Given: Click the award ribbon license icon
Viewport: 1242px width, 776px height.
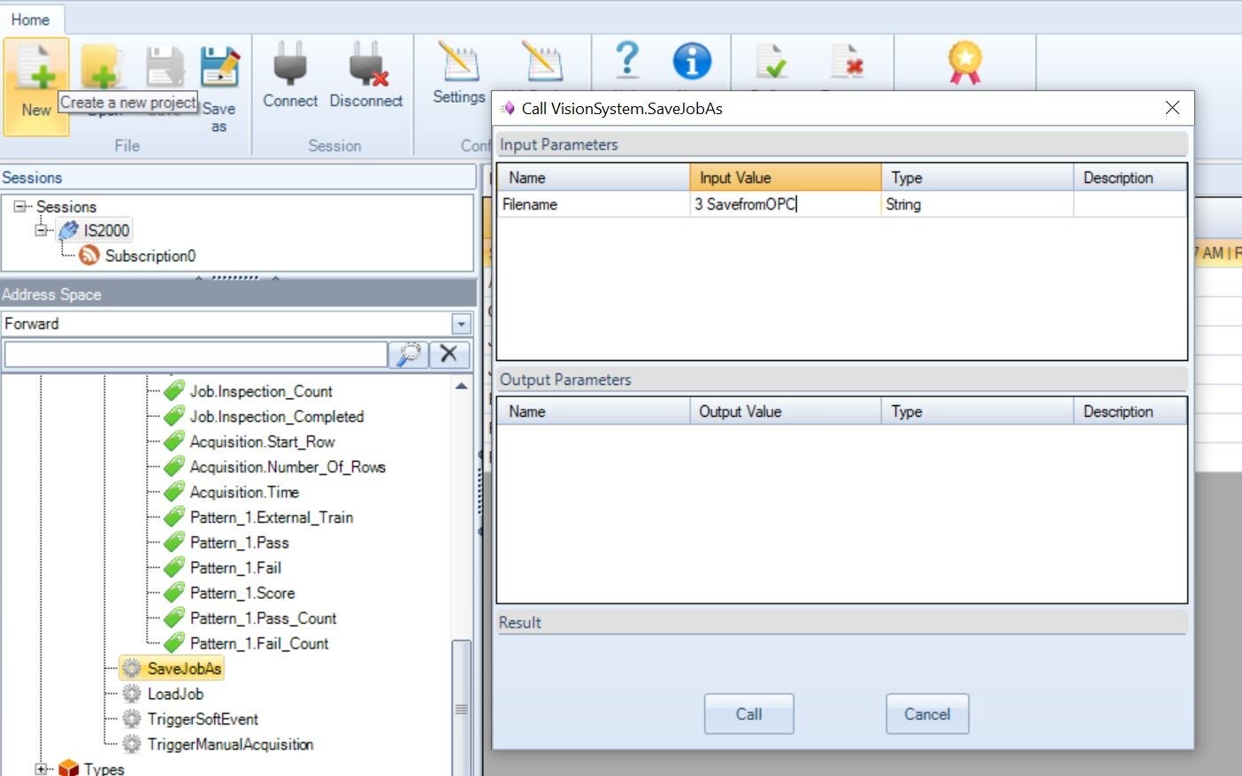Looking at the screenshot, I should (964, 63).
